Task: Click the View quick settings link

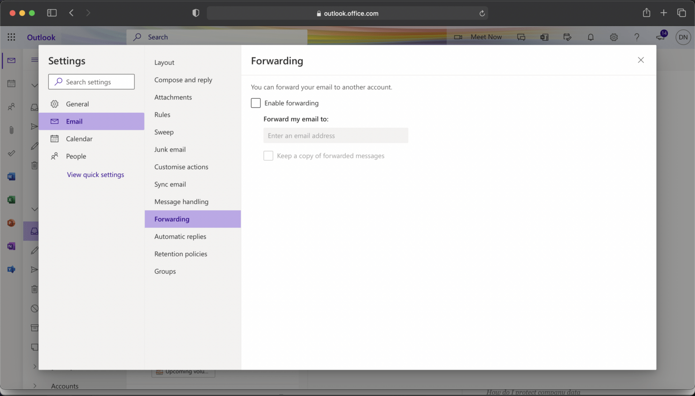Action: (95, 174)
